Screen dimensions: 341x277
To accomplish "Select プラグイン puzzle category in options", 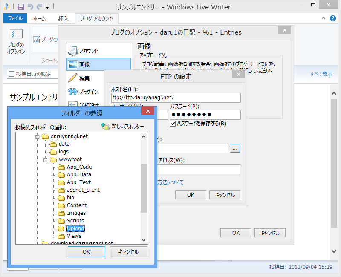I will (86, 92).
